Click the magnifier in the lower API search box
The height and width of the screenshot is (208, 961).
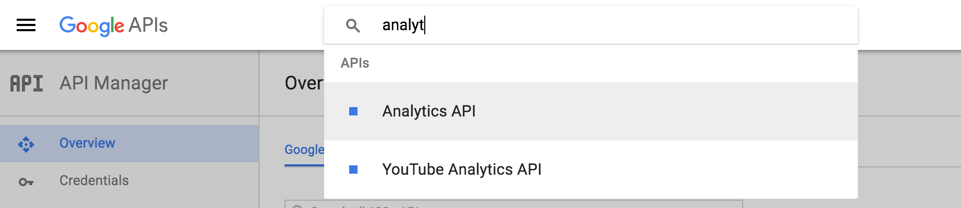297,206
